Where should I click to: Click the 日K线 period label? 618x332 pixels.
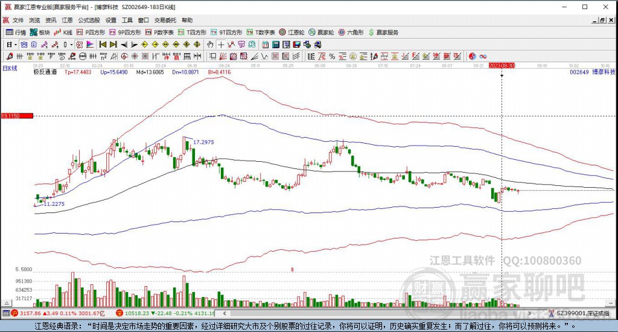[x=10, y=68]
